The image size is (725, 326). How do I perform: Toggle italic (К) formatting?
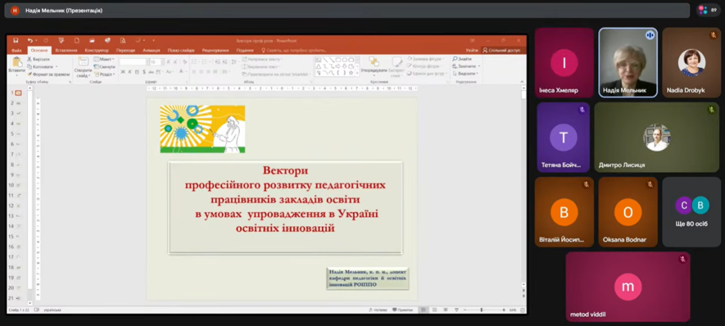point(130,72)
